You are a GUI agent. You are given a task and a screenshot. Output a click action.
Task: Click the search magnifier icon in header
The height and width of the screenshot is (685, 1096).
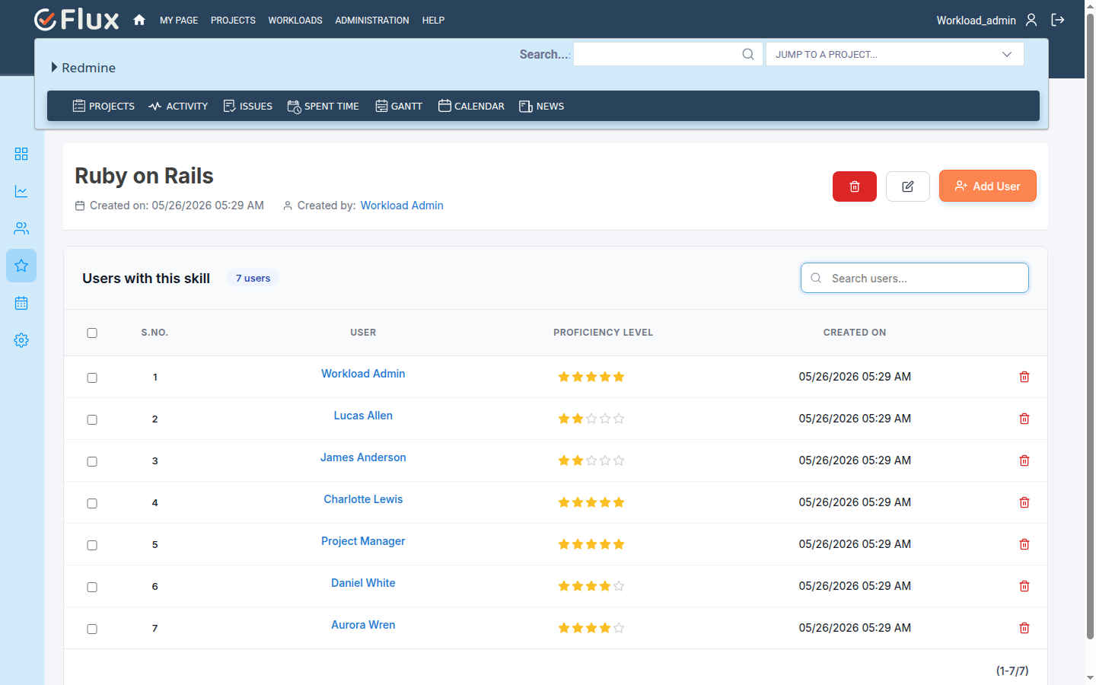tap(748, 54)
